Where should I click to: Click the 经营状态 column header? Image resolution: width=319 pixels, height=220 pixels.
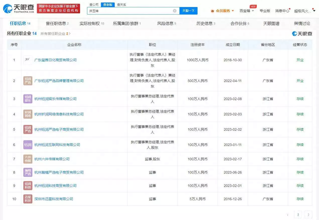pos(300,45)
